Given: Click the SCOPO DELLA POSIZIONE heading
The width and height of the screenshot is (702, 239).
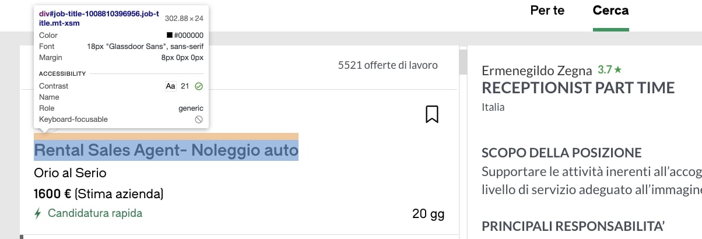Looking at the screenshot, I should click(x=561, y=153).
